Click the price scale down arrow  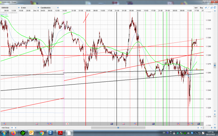tap(215, 111)
